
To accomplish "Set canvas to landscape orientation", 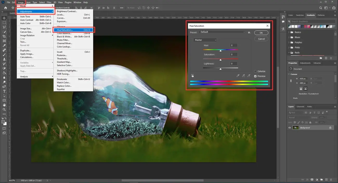I will tap(305, 88).
